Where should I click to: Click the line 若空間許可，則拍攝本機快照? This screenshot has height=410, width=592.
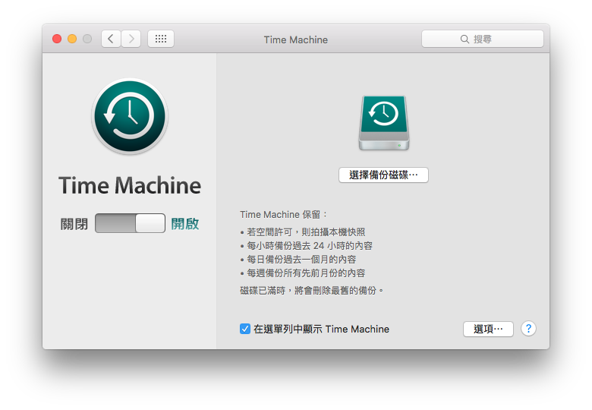tap(306, 232)
